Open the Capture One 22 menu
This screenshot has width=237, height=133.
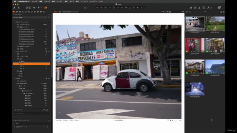(24, 1)
